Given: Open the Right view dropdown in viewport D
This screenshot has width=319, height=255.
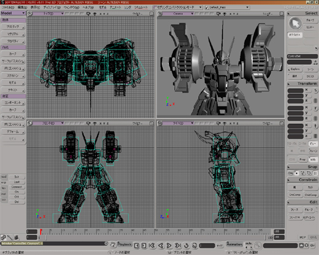Looking at the screenshot, I should [178, 123].
